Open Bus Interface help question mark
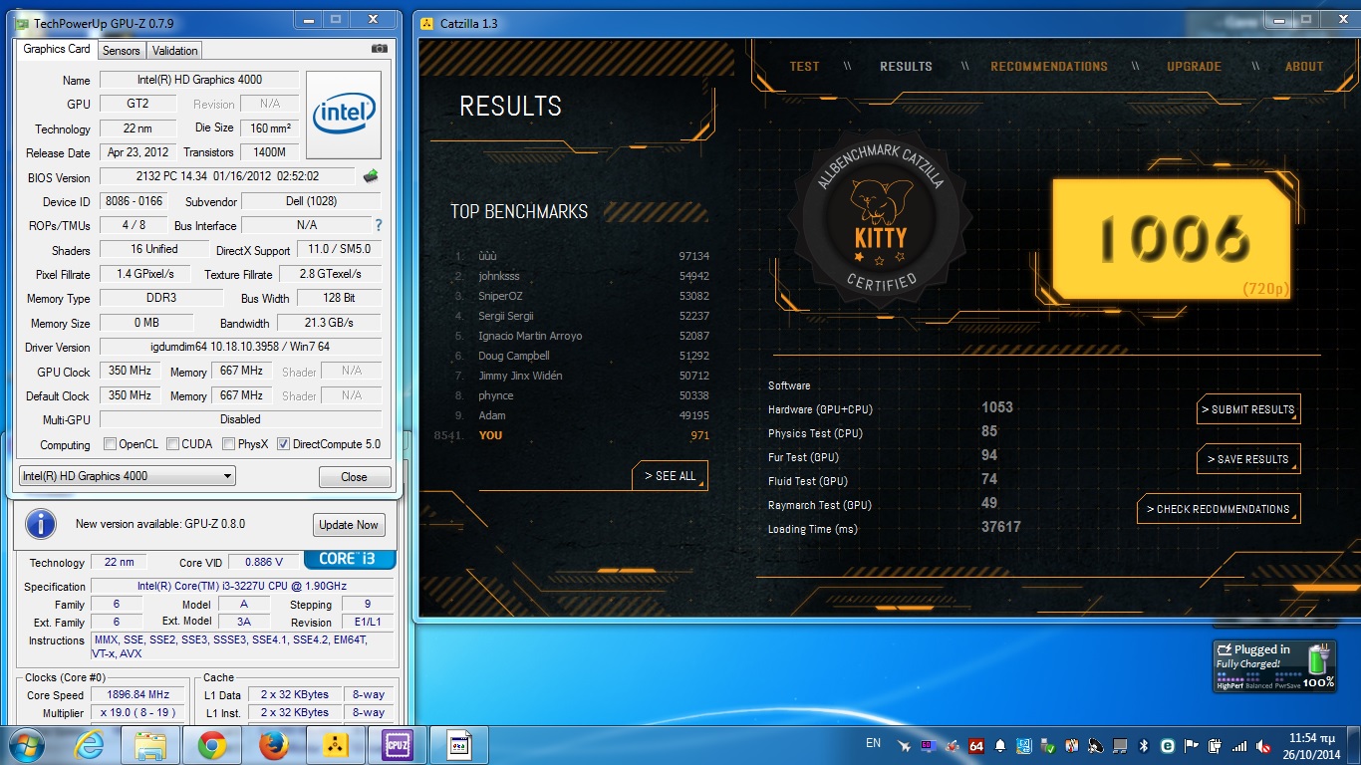The height and width of the screenshot is (765, 1361). pyautogui.click(x=379, y=225)
